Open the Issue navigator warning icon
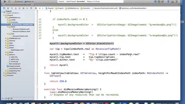The height and width of the screenshot is (104, 185). [16, 8]
